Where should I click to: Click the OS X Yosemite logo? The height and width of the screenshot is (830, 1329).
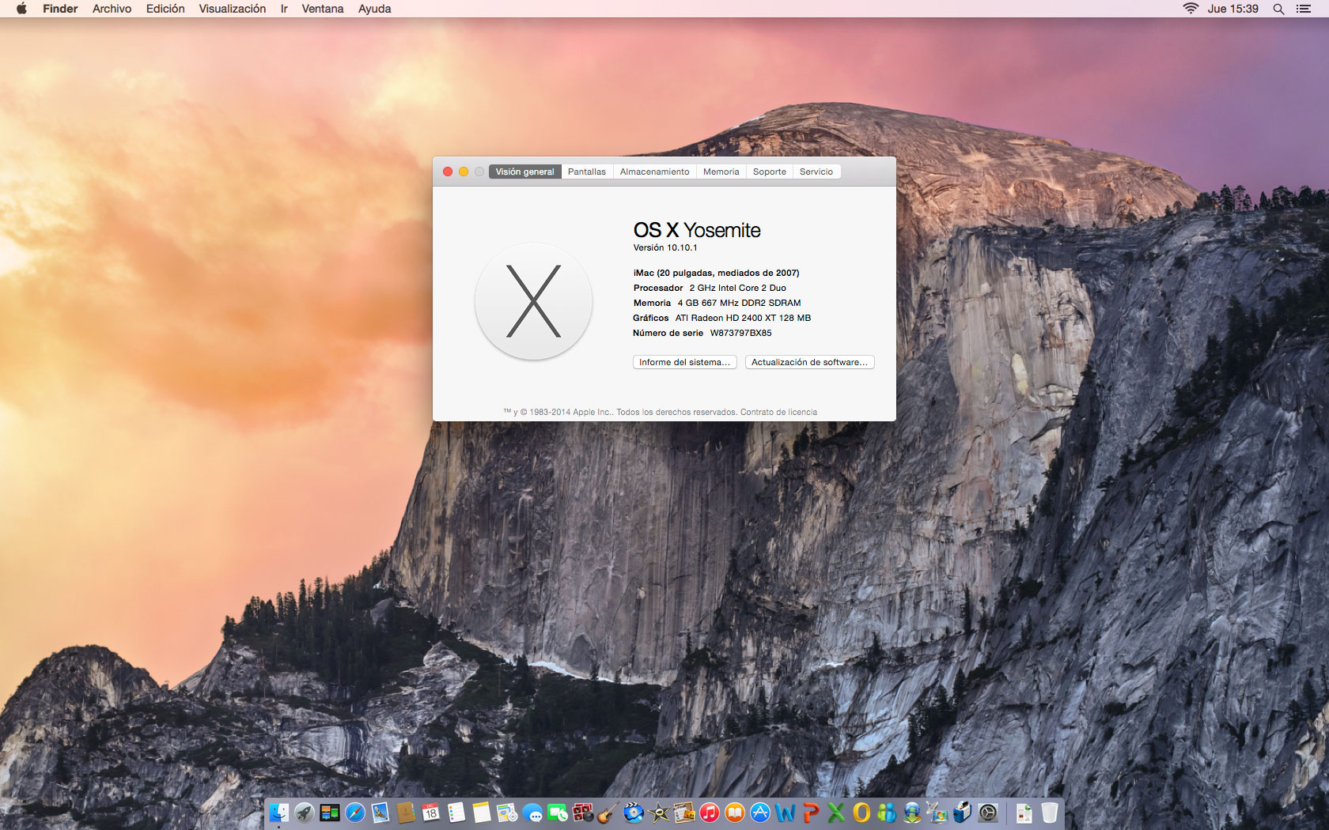[x=533, y=301]
